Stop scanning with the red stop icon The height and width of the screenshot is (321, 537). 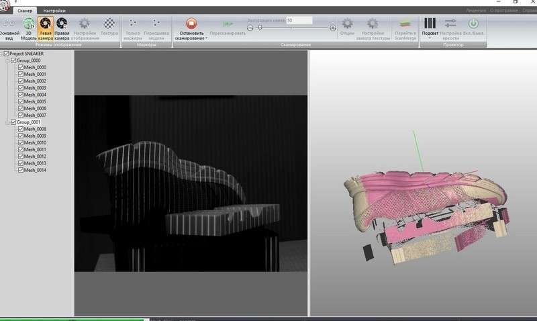(x=191, y=24)
